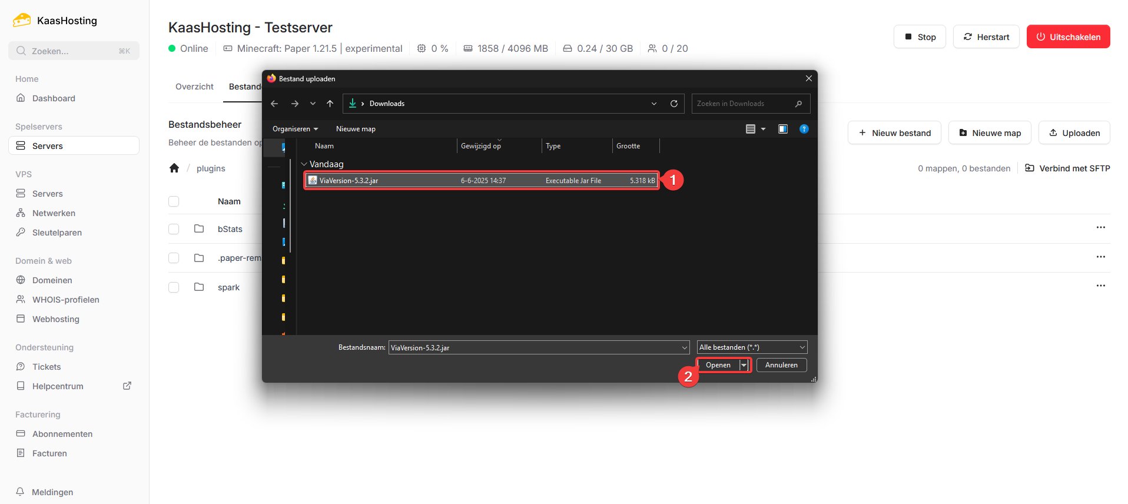Open Dashboard in the sidebar
Viewport: 1128px width, 504px height.
pos(54,98)
